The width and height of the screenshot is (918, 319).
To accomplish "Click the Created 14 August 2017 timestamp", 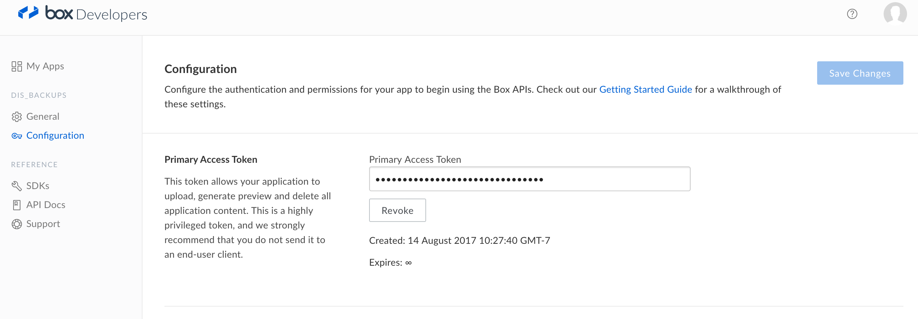I will [459, 241].
